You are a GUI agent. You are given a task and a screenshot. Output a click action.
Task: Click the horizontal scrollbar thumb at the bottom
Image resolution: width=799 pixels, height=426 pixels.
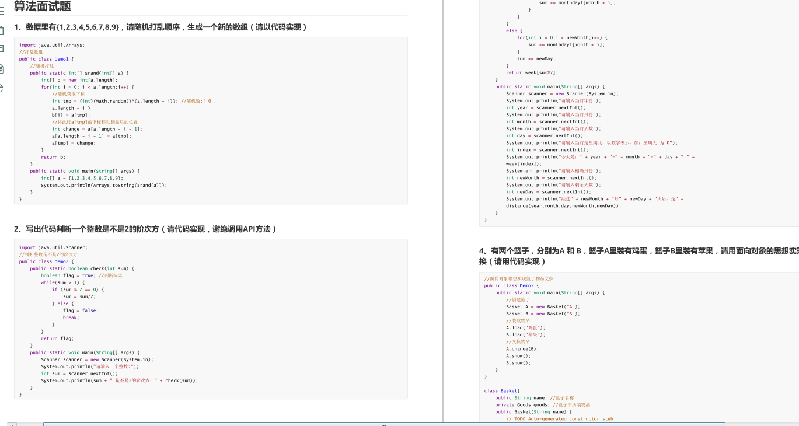384,424
